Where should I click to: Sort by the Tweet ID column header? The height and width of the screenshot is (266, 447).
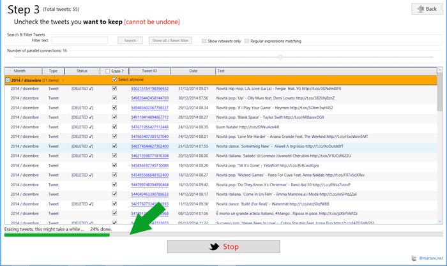pos(149,71)
